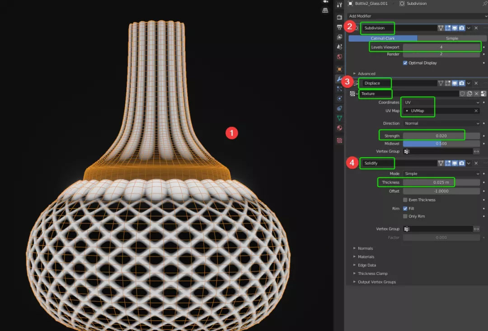Click the Levels Viewport value field

click(441, 47)
